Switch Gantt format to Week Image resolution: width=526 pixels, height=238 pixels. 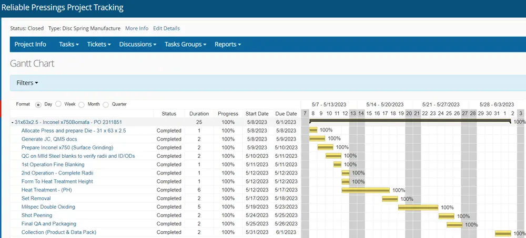(x=58, y=104)
